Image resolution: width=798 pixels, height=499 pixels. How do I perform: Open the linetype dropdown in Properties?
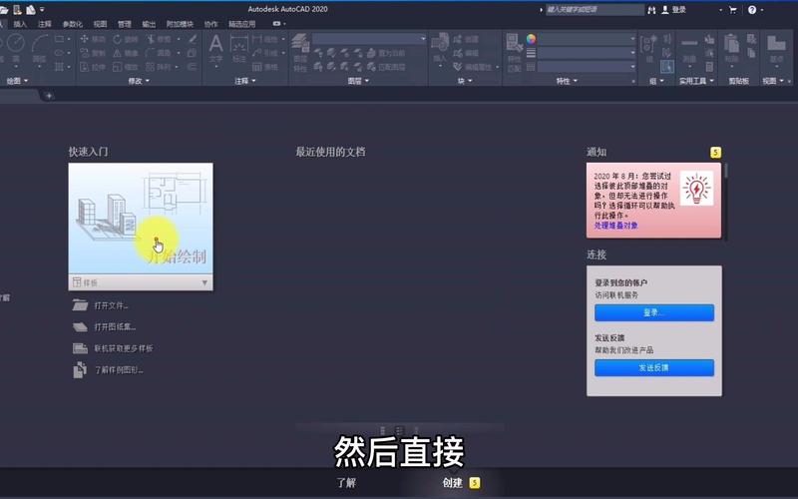click(x=588, y=66)
